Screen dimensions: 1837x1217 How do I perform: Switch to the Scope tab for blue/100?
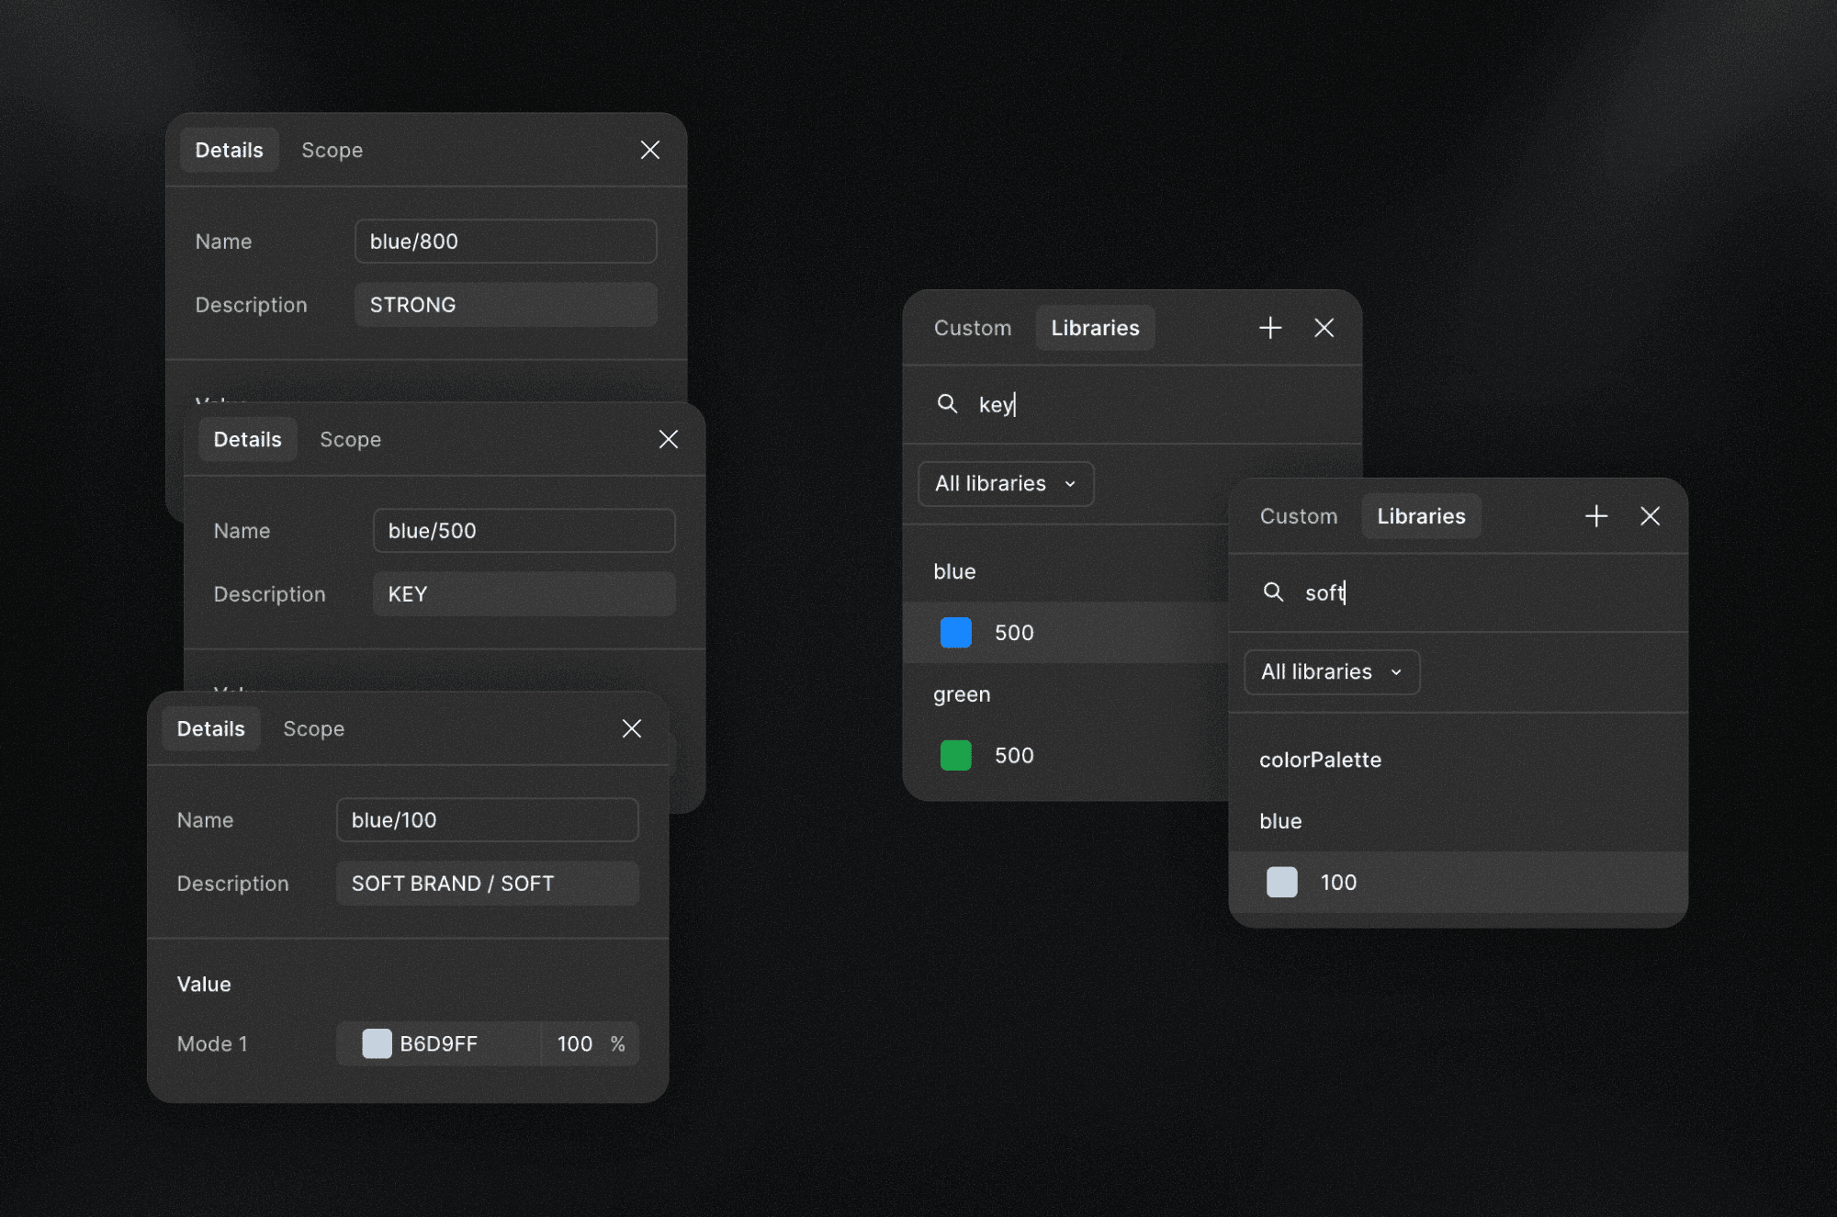click(313, 728)
